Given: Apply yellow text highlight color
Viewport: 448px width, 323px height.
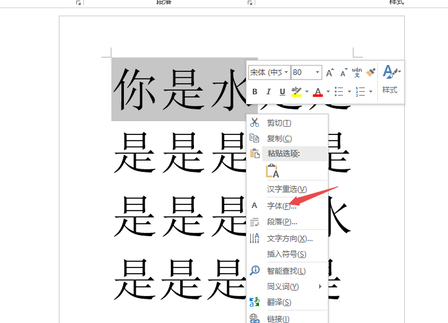Looking at the screenshot, I should tap(297, 92).
